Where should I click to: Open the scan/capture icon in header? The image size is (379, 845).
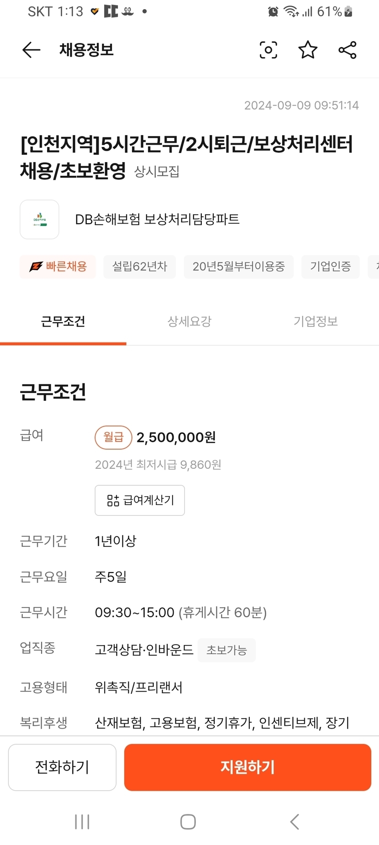click(268, 50)
